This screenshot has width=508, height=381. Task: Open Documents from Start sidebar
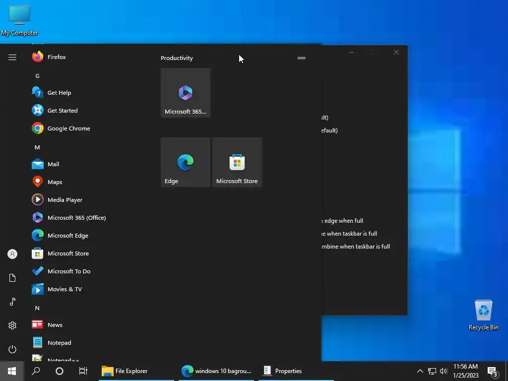(12, 278)
